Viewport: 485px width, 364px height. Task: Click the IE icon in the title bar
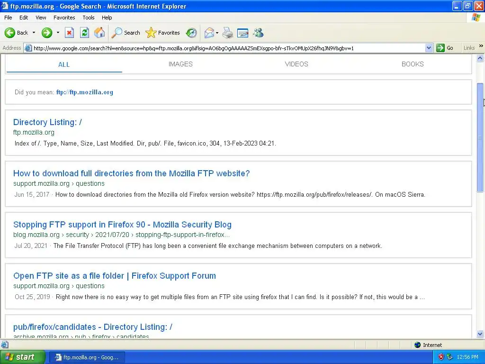click(5, 6)
